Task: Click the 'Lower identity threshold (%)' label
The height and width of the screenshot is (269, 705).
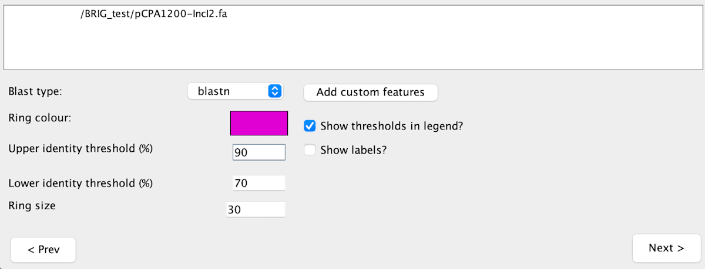Action: [80, 183]
